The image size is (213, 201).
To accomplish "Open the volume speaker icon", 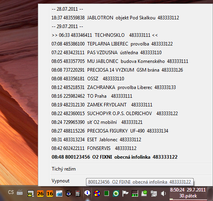I will pyautogui.click(x=163, y=193).
